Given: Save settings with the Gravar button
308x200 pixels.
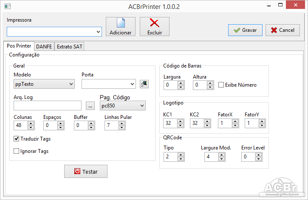Looking at the screenshot, I should pyautogui.click(x=245, y=30).
